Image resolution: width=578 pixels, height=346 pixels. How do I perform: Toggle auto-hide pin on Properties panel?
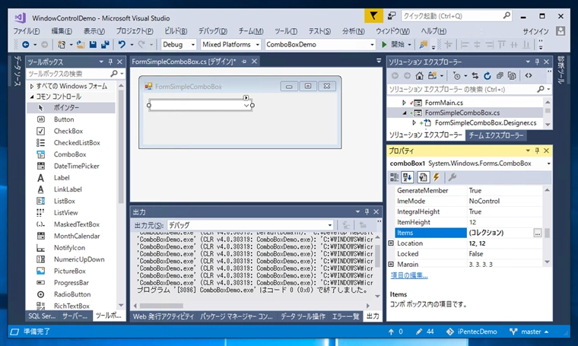537,151
